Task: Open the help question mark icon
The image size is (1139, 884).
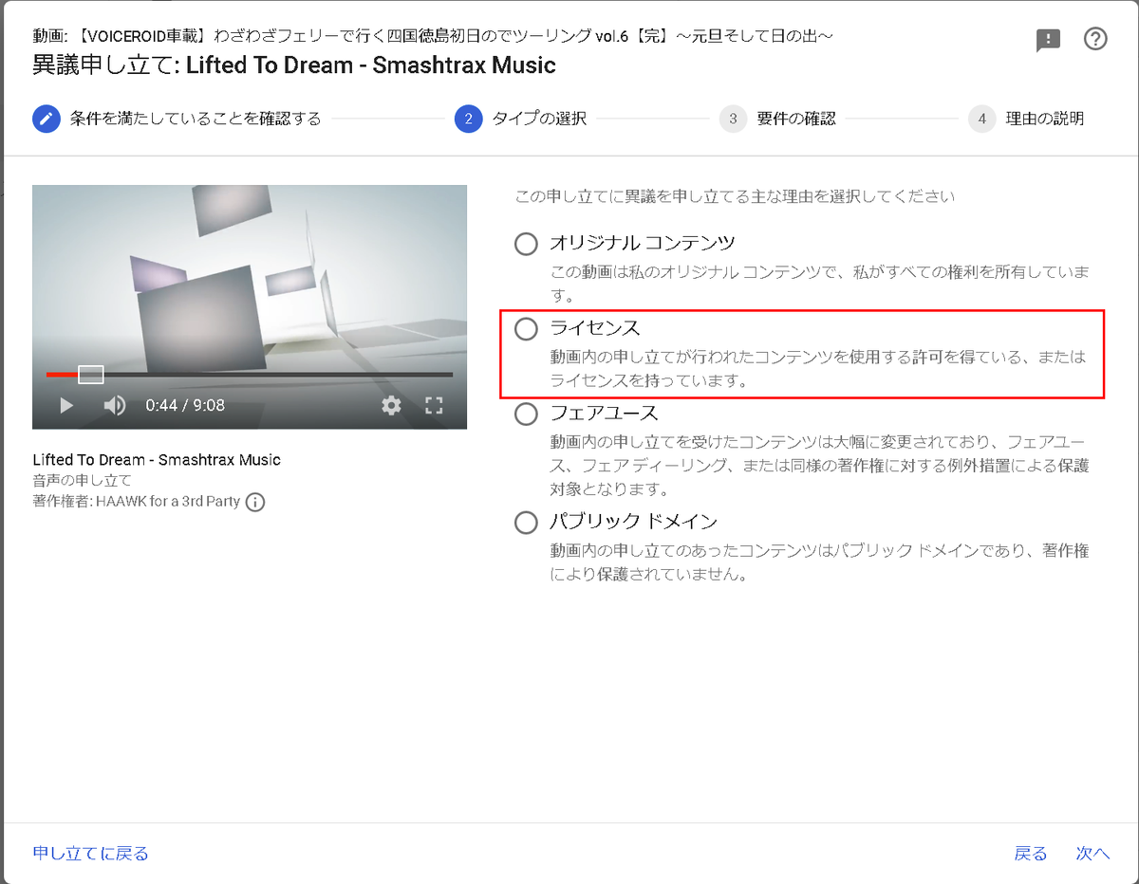Action: [1095, 39]
